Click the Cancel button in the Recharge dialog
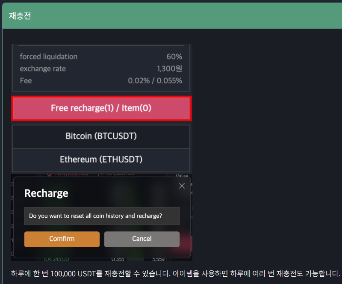Screen dimensions: 342x284 click(x=142, y=239)
